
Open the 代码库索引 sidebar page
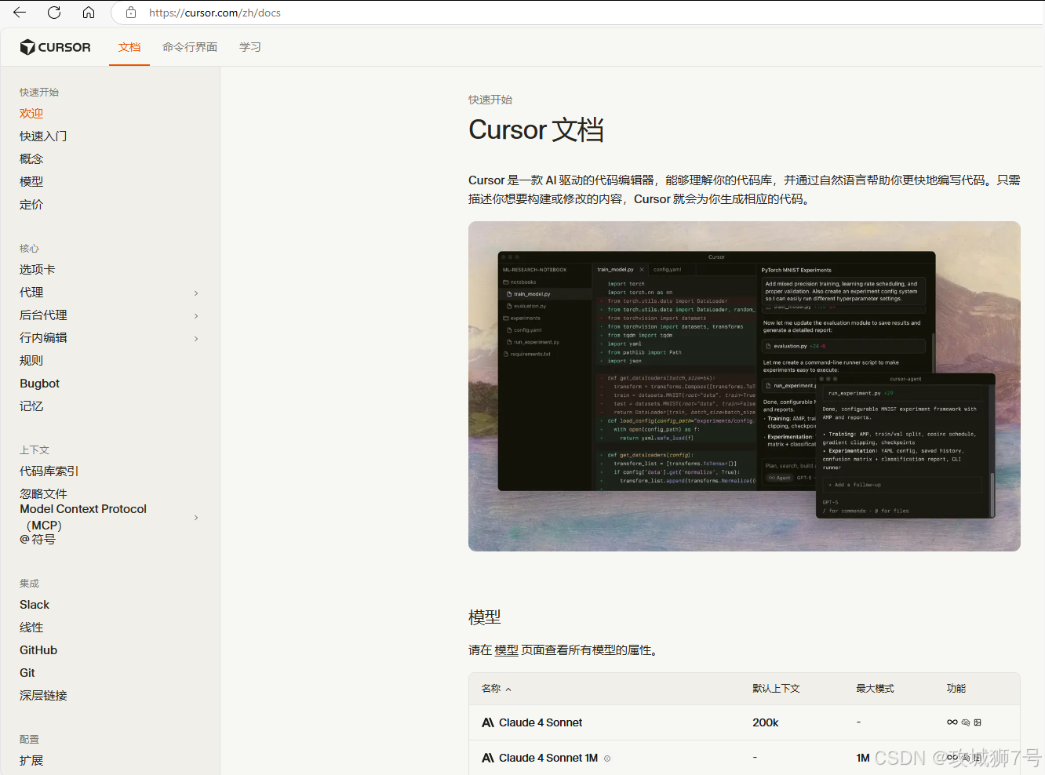(x=49, y=471)
